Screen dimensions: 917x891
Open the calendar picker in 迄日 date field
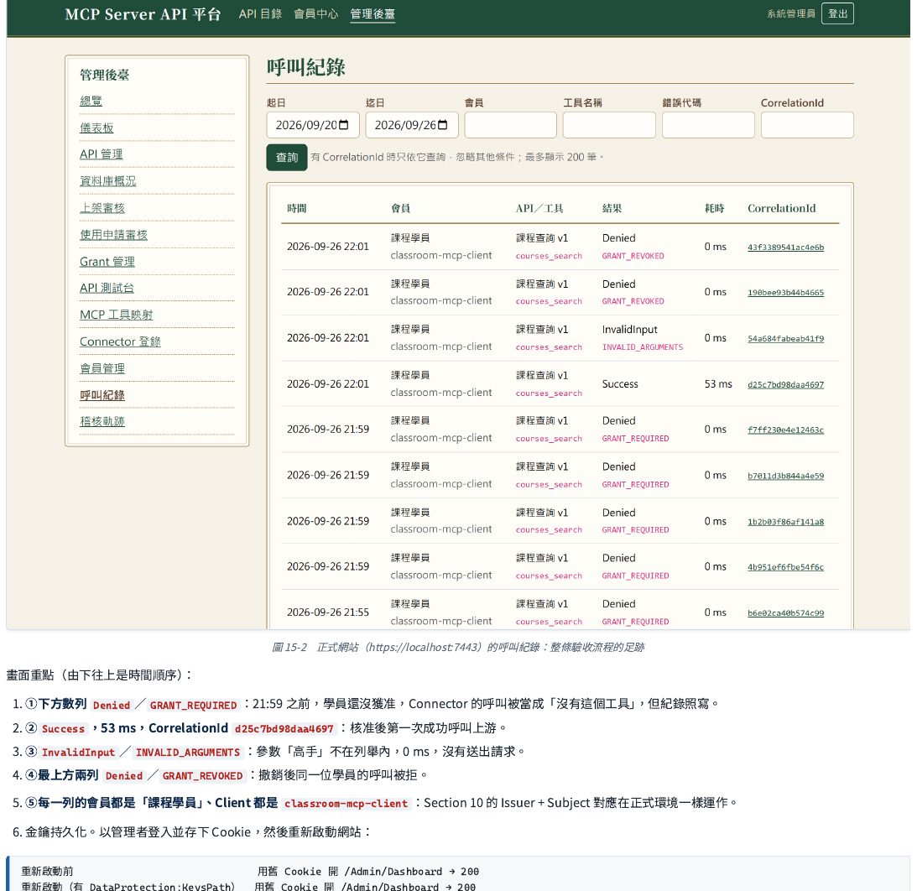tap(443, 125)
